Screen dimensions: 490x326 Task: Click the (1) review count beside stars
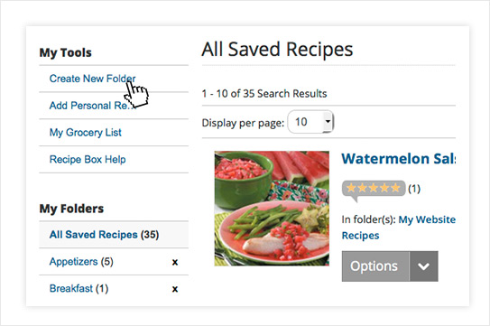(x=414, y=189)
